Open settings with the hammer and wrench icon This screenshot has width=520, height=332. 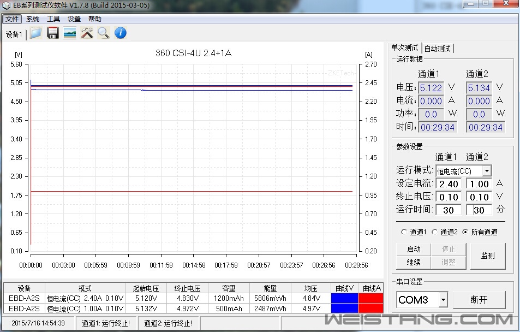click(87, 33)
